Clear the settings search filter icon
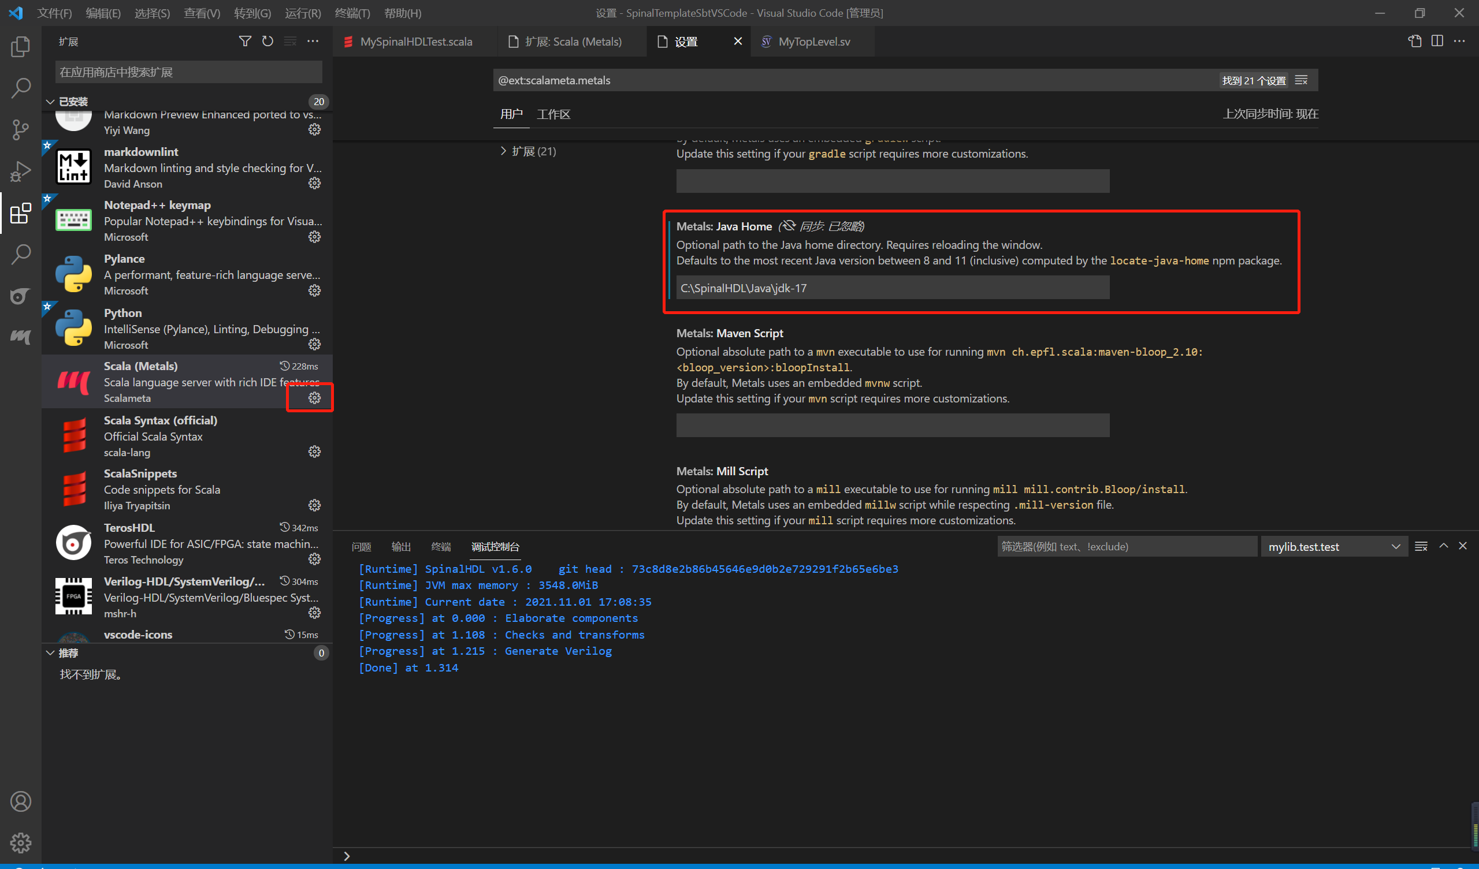The image size is (1479, 869). (x=1301, y=80)
